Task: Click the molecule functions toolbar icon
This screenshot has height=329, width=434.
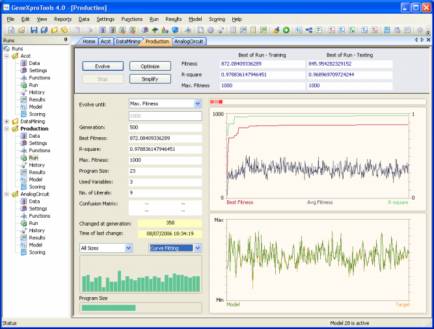Action: click(188, 30)
